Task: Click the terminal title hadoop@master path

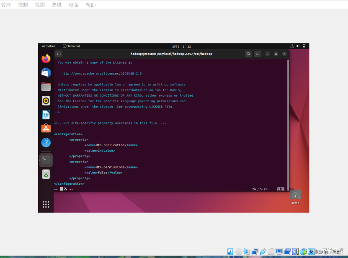Action: [171, 54]
